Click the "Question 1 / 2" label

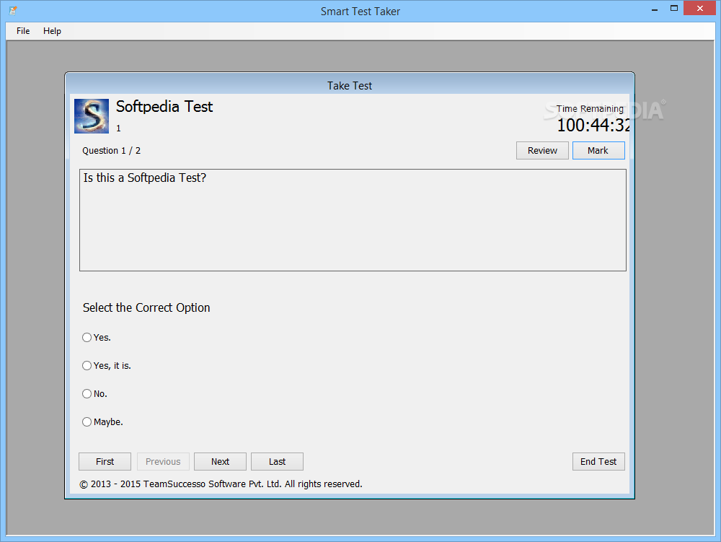[111, 150]
